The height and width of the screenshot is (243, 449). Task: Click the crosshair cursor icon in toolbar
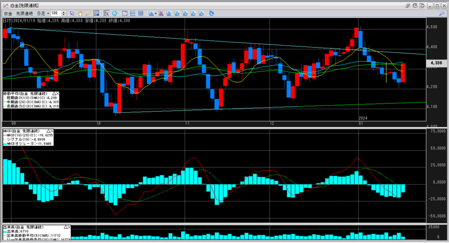[x=107, y=14]
